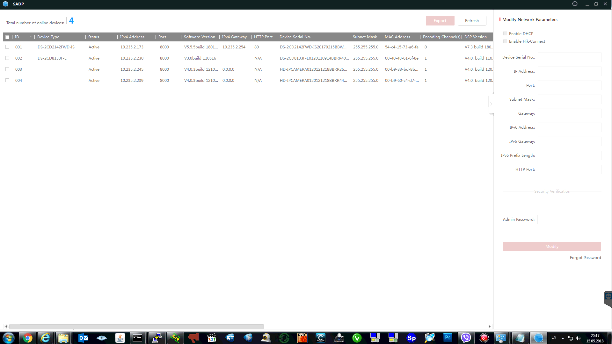
Task: Sort by the IPv4 Address column header
Action: 132,37
